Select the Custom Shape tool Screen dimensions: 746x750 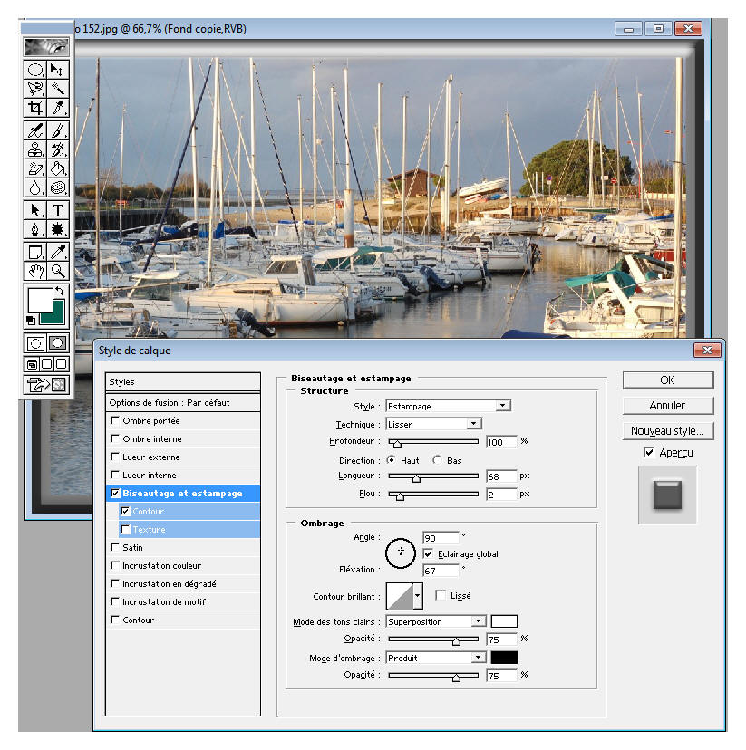pos(58,229)
